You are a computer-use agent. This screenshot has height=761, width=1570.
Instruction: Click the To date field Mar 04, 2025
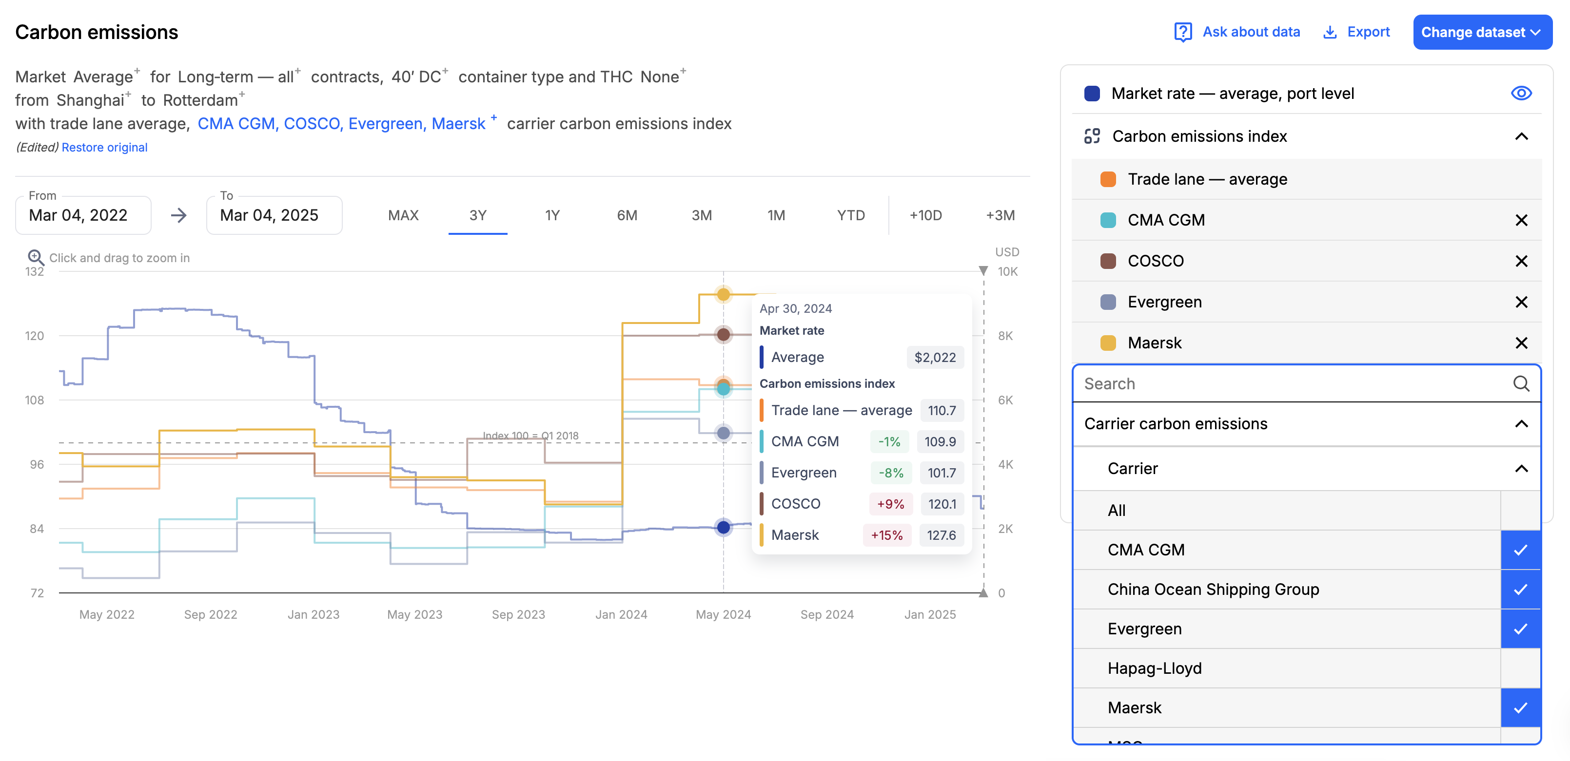click(274, 215)
